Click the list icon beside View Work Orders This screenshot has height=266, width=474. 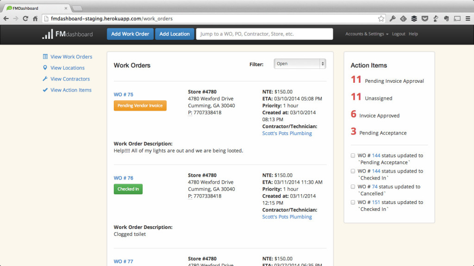coord(45,56)
